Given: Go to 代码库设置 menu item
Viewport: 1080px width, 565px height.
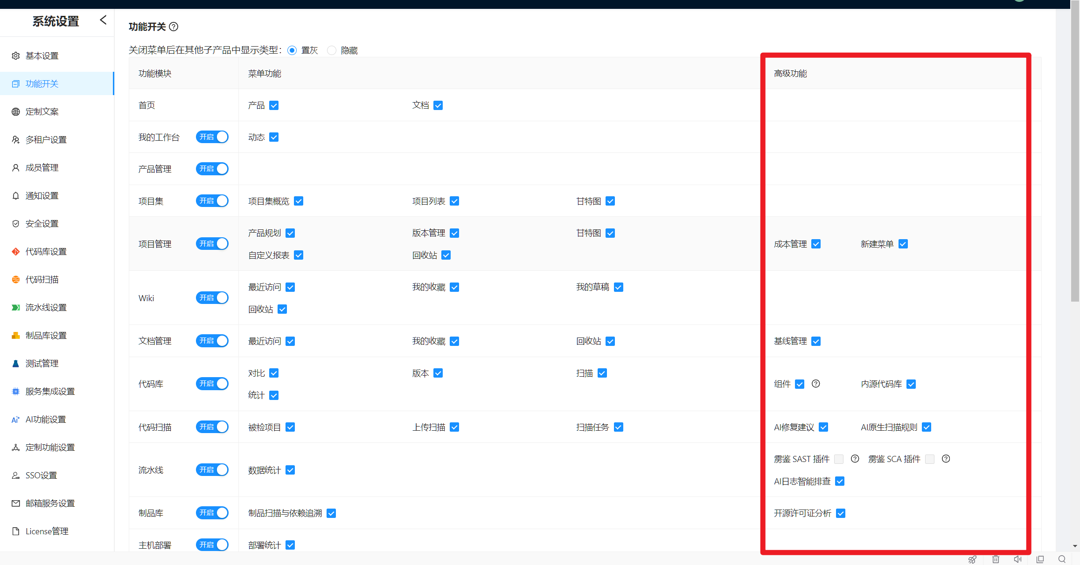Looking at the screenshot, I should (46, 252).
